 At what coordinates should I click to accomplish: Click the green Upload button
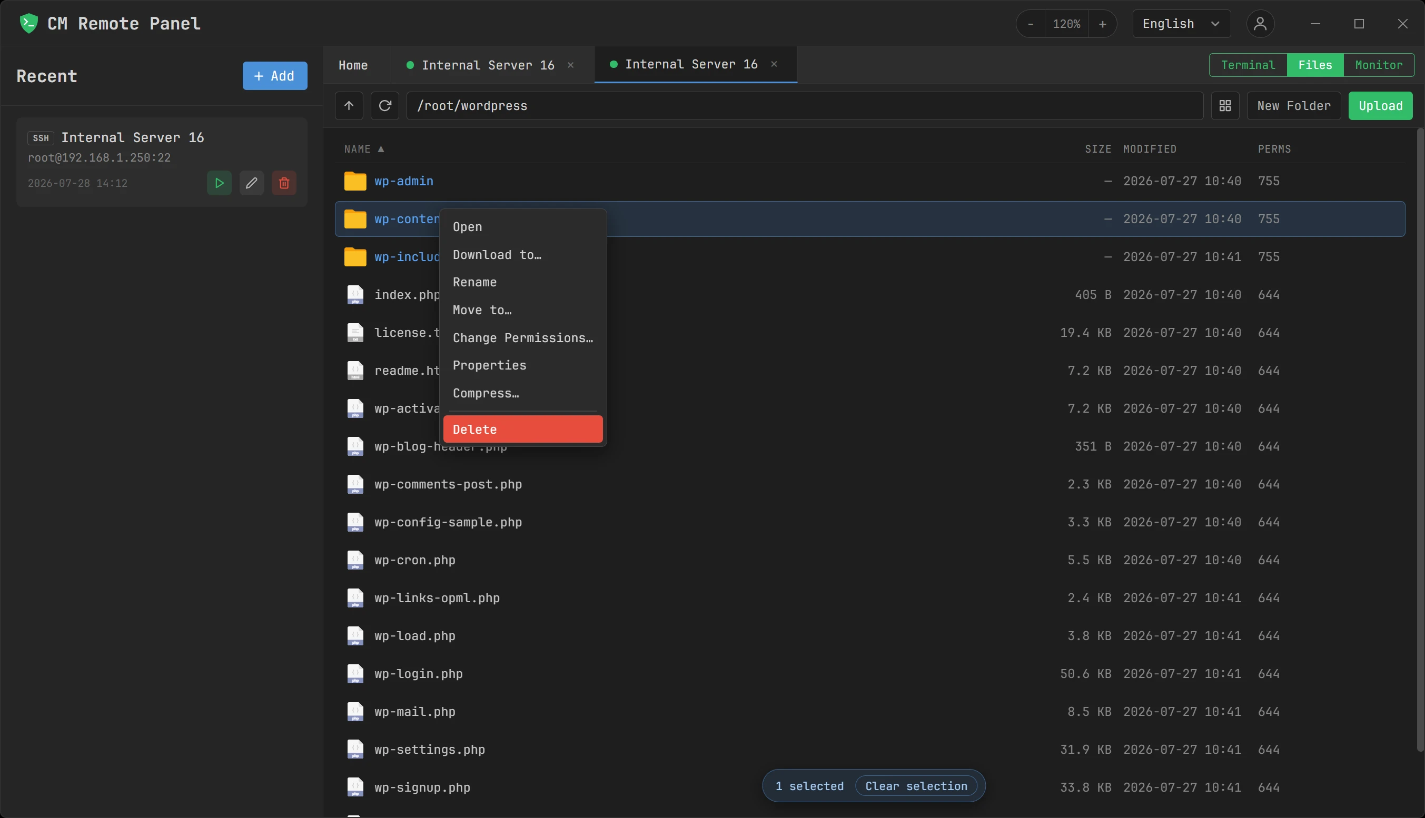click(x=1380, y=106)
